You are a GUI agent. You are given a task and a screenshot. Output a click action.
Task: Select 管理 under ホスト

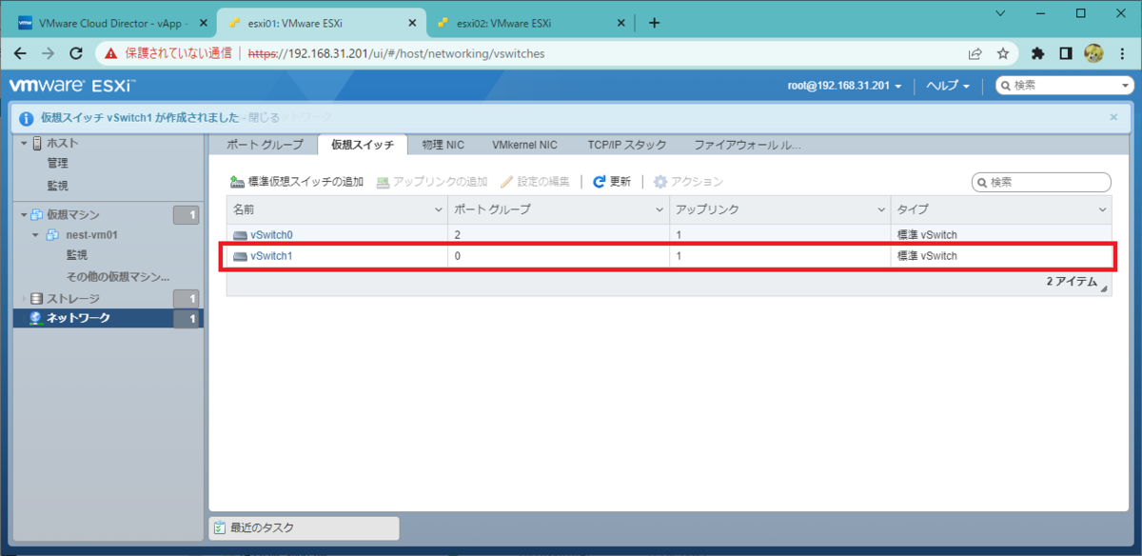(57, 164)
